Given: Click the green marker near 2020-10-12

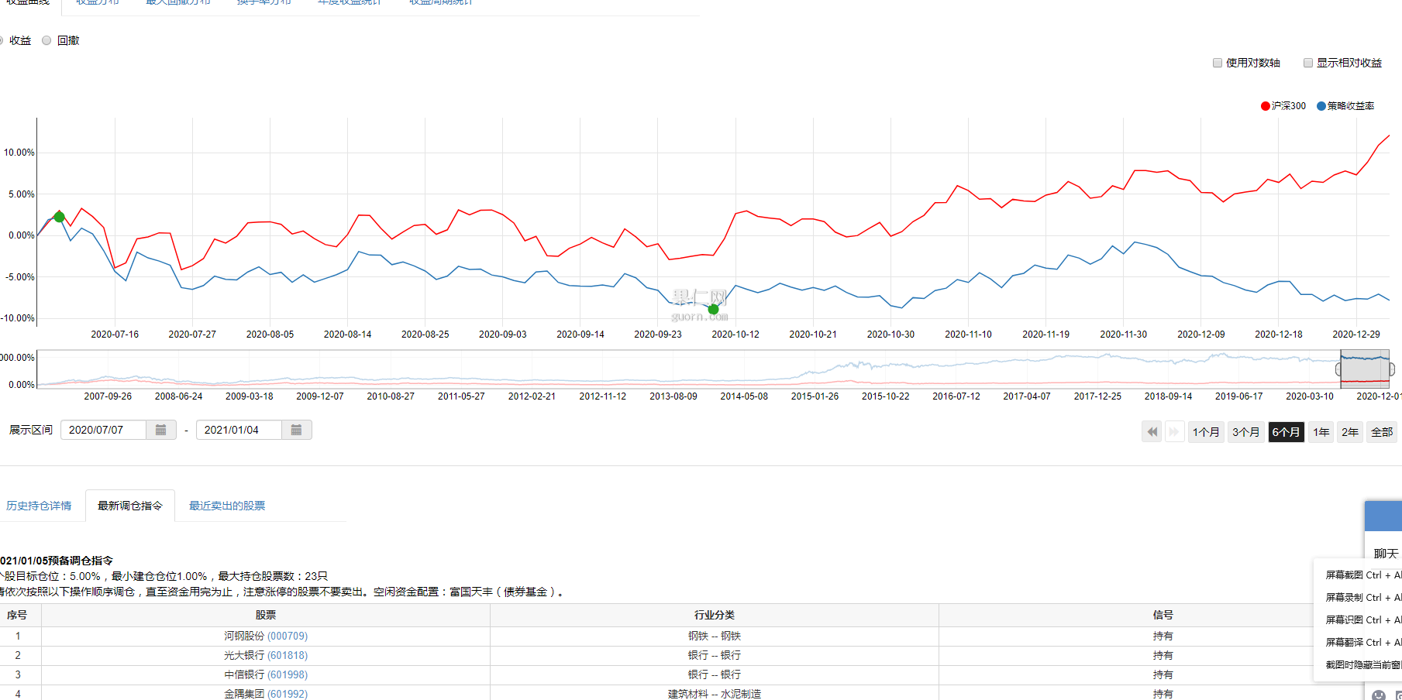Looking at the screenshot, I should click(713, 309).
